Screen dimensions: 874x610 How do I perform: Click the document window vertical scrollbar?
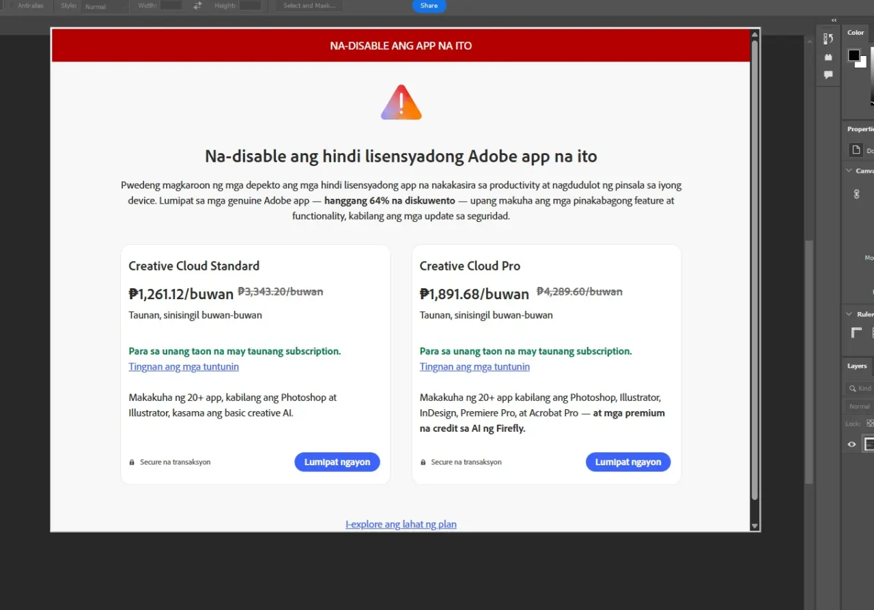pyautogui.click(x=809, y=361)
